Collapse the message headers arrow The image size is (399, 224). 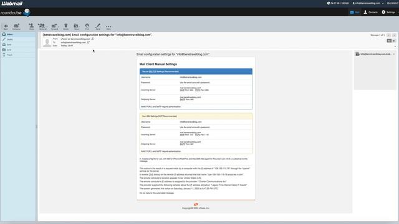pyautogui.click(x=395, y=47)
